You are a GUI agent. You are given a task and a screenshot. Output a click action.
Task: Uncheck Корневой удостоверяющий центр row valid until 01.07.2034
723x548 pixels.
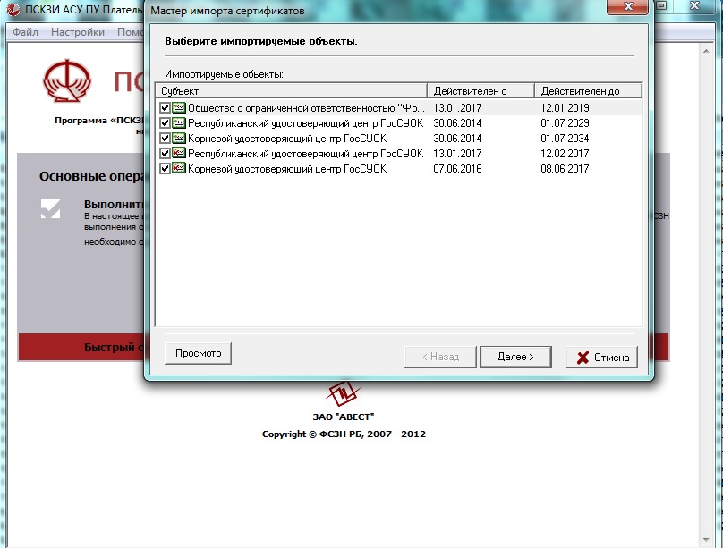pos(165,139)
